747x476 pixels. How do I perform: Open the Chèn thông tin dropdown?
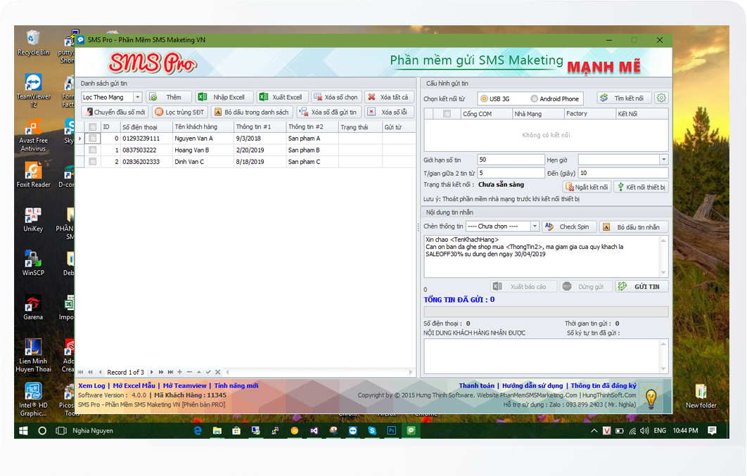click(535, 226)
